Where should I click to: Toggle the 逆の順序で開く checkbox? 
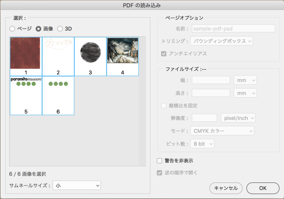pos(159,173)
